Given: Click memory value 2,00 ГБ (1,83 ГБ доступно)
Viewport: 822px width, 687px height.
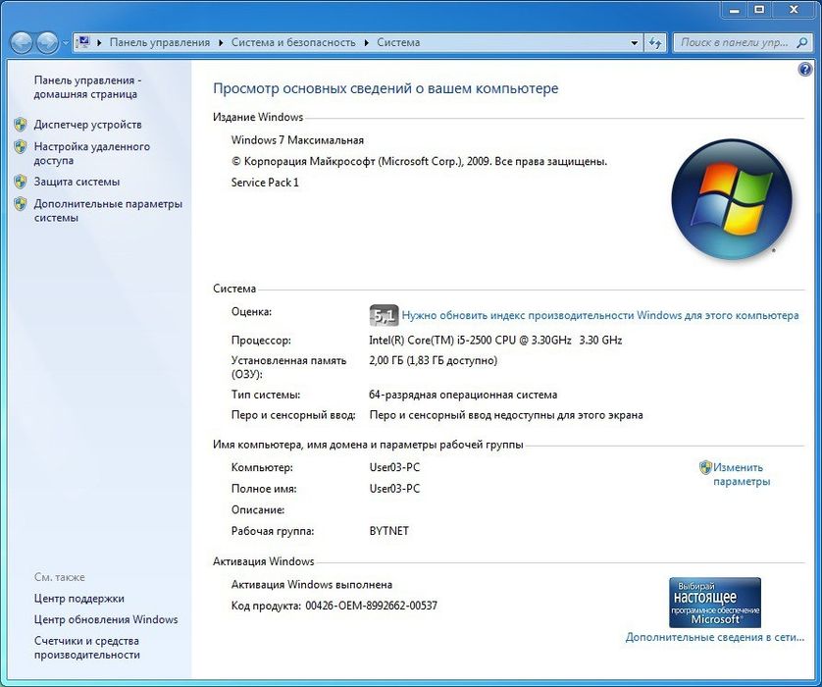Looking at the screenshot, I should 433,361.
